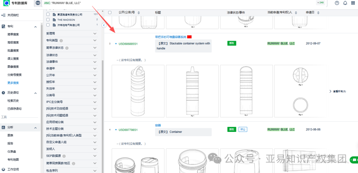
Task: Open the Fig. 3 and Fig. 4 thumbnail of USD686885S1
Action: [300, 91]
